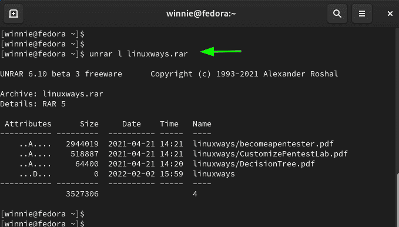Click the unrar l linuxways.rar command text

[x=139, y=54]
